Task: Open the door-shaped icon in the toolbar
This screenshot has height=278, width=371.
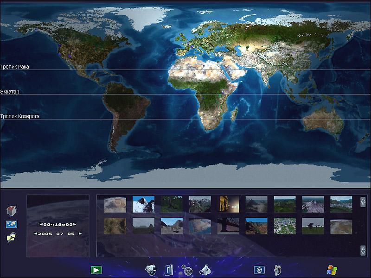Action: tap(168, 269)
